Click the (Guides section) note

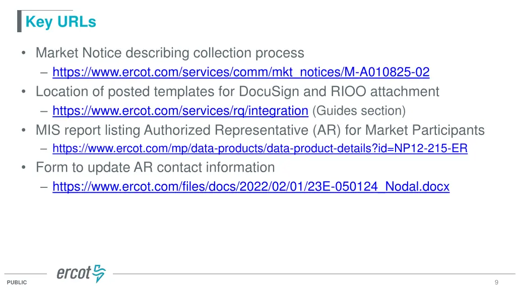[x=359, y=111]
